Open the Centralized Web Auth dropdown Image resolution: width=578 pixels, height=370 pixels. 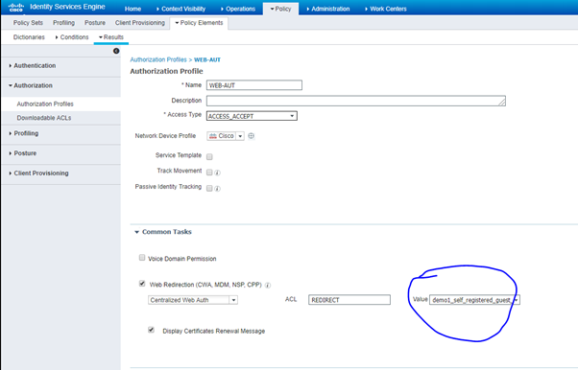coord(193,300)
